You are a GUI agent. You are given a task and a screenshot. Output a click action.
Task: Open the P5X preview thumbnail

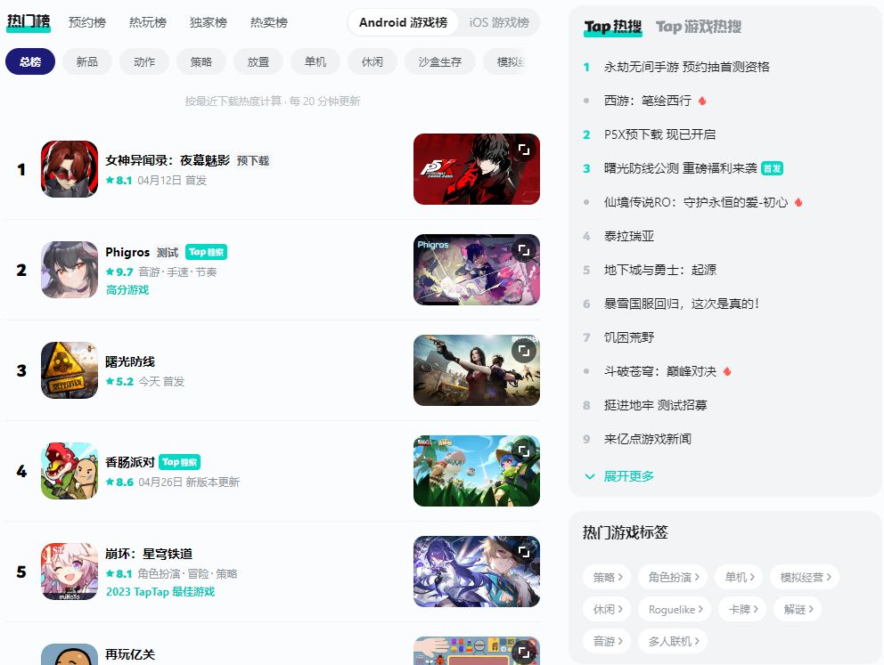click(477, 169)
